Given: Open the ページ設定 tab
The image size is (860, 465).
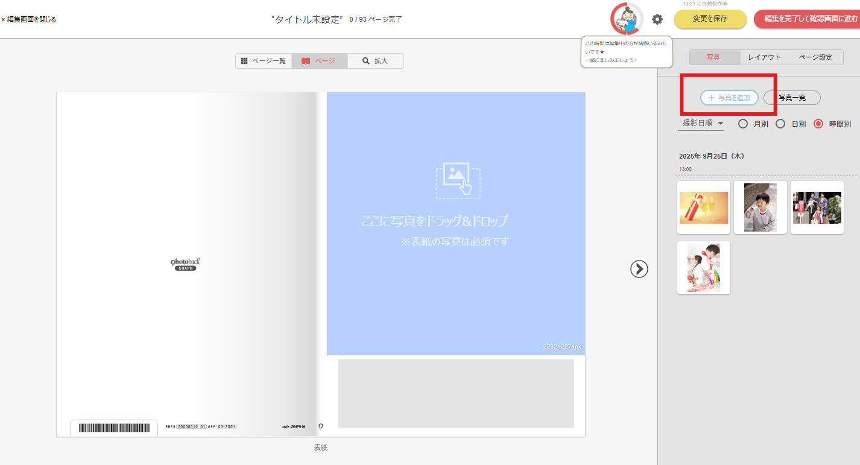Looking at the screenshot, I should pos(816,57).
